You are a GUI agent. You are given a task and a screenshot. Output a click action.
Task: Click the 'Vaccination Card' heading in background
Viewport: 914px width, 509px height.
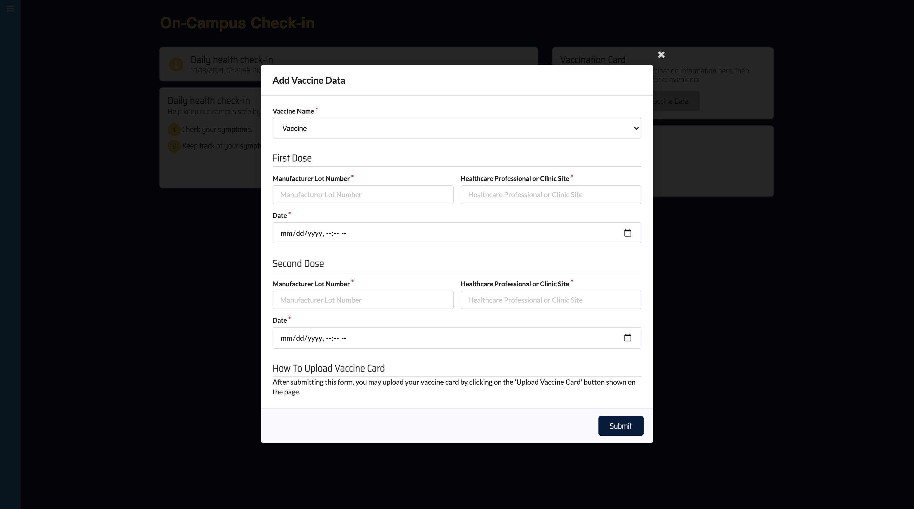click(x=592, y=60)
